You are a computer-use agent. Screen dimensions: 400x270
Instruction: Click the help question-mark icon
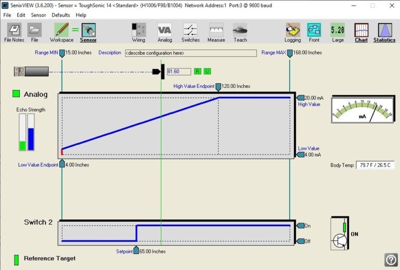coord(391,260)
